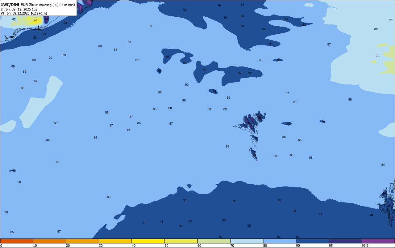This screenshot has height=248, width=395.
Task: Click the 'IT: þri. 09. 12. 2025 15Z' line
Action: (19, 9)
